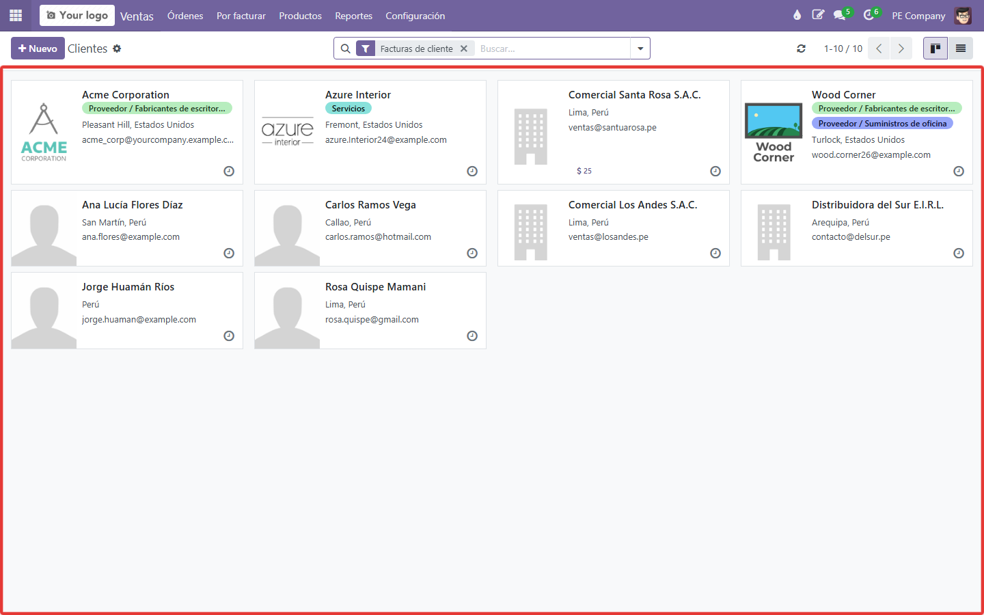Click Wood Corner's Suministros de oficina tag

[x=882, y=124]
